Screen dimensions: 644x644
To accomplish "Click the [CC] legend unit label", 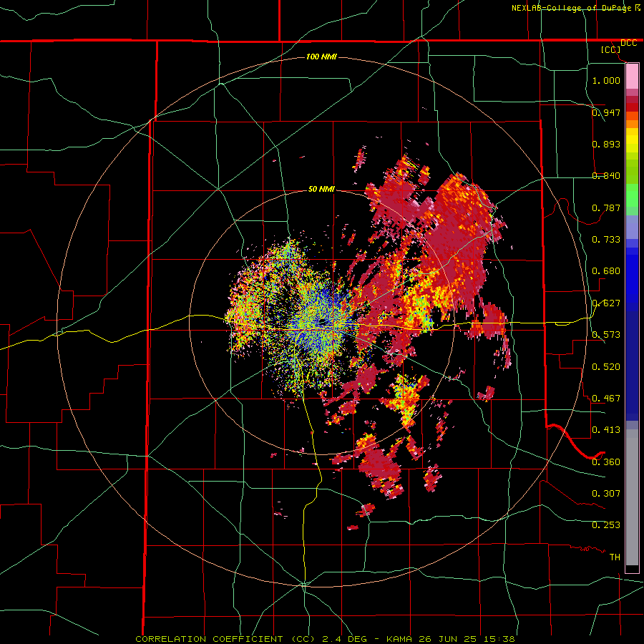I will 611,49.
